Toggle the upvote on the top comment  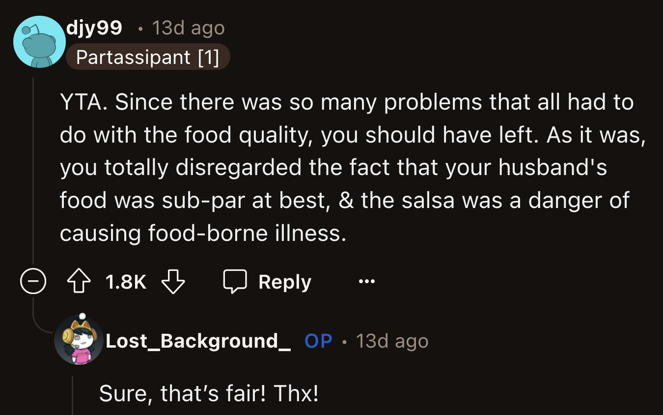click(80, 281)
